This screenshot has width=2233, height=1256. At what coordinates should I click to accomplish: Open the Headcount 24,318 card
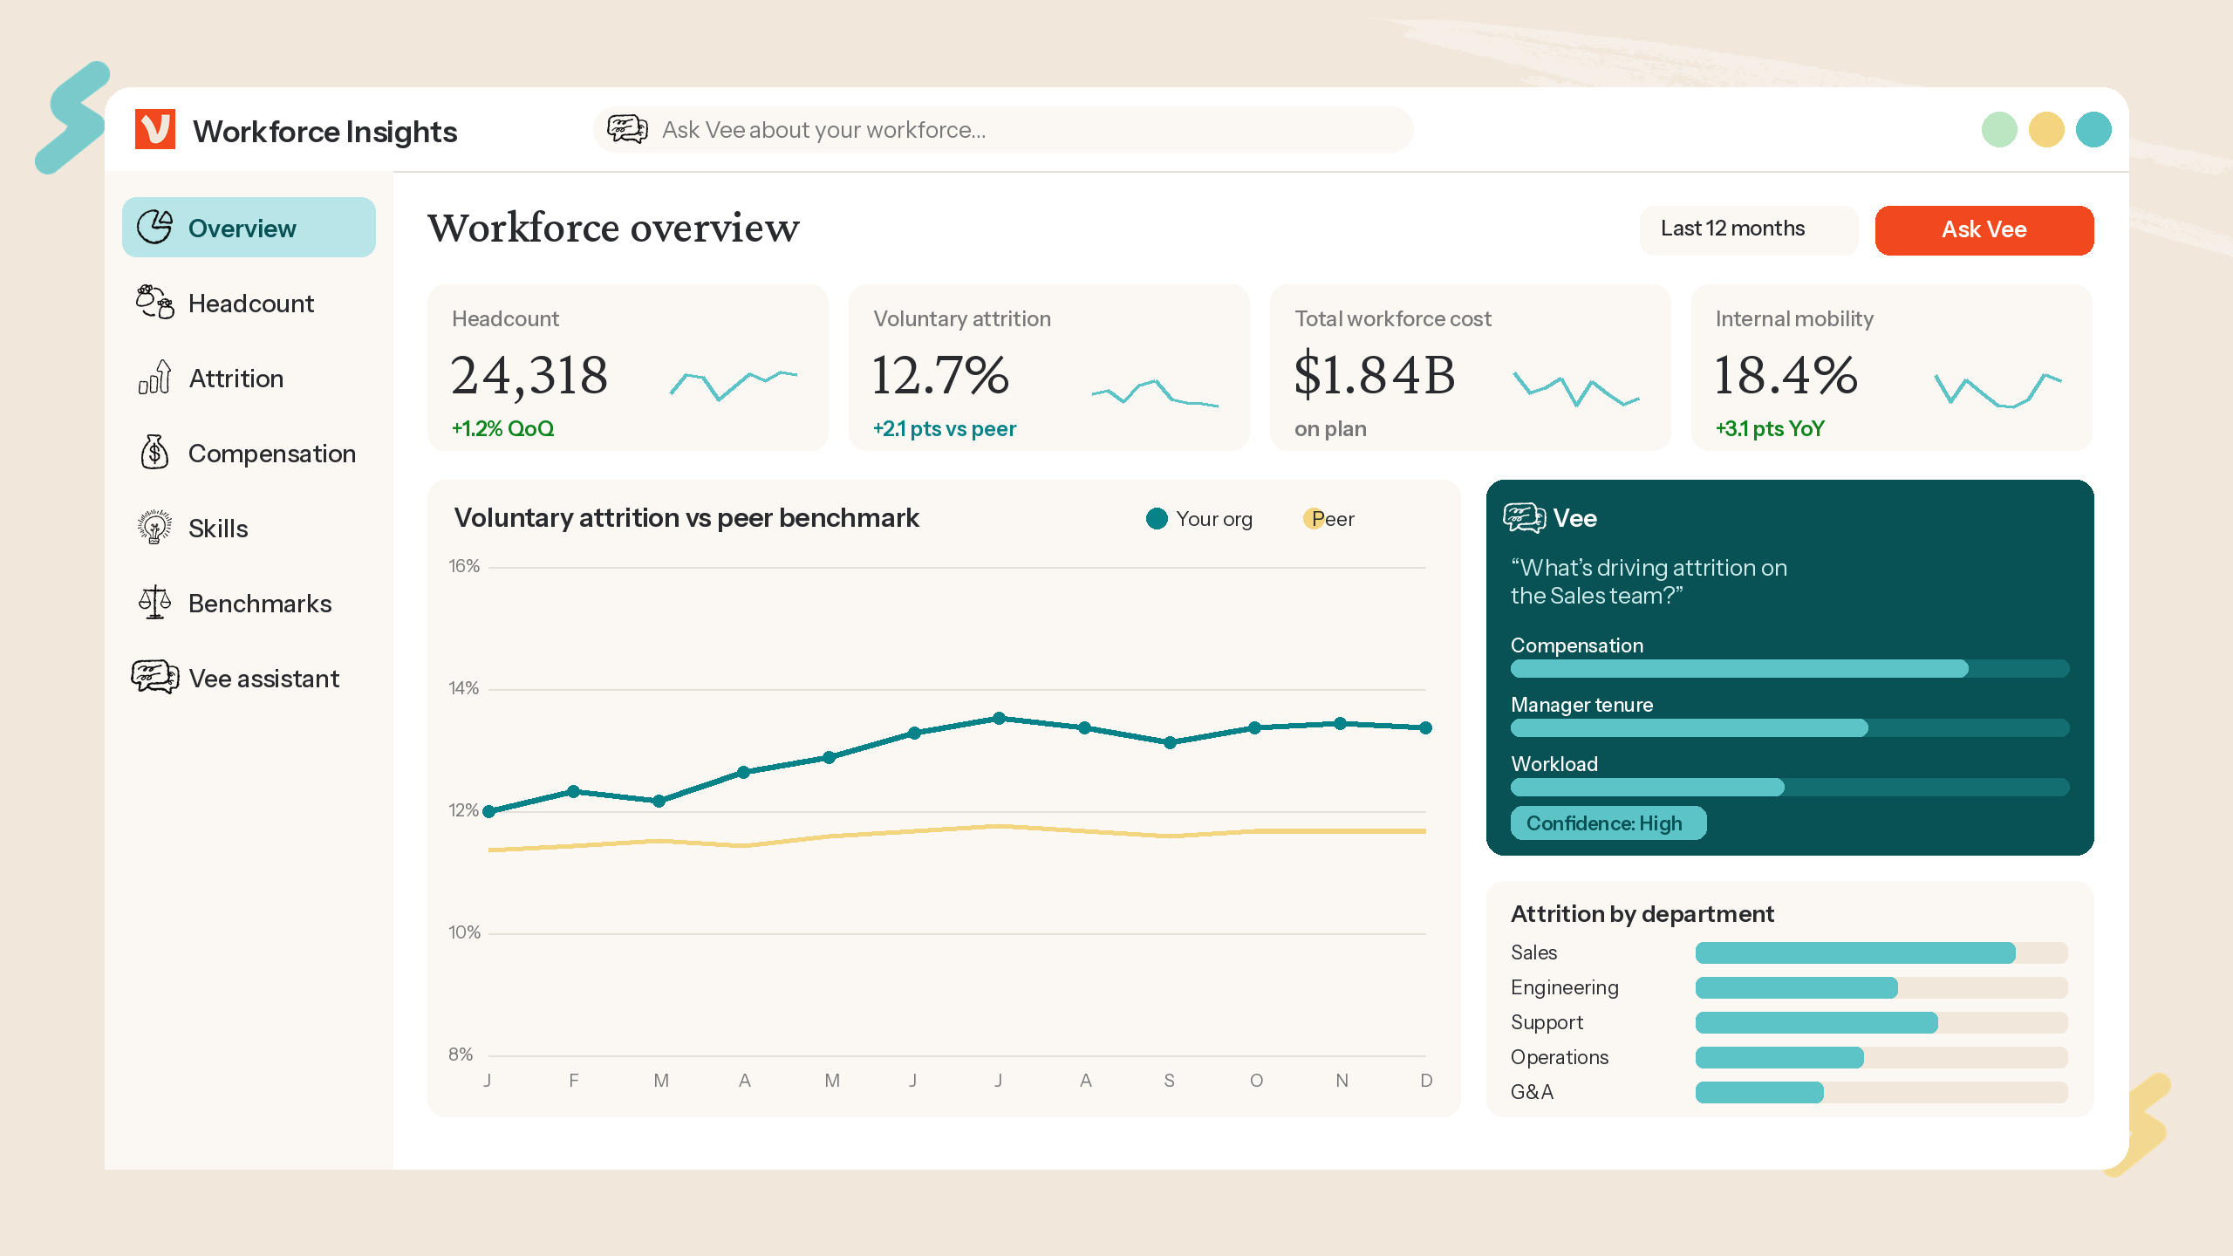[x=627, y=367]
